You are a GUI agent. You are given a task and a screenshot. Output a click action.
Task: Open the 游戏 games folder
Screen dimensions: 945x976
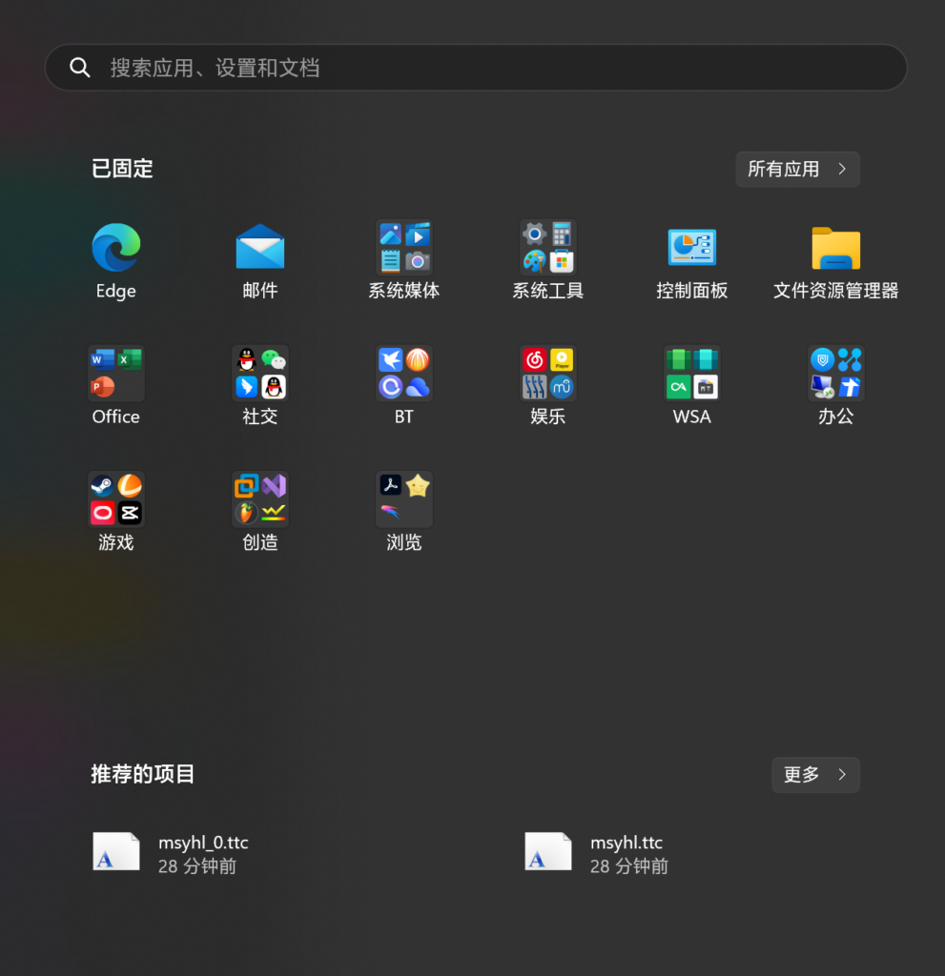click(x=116, y=512)
